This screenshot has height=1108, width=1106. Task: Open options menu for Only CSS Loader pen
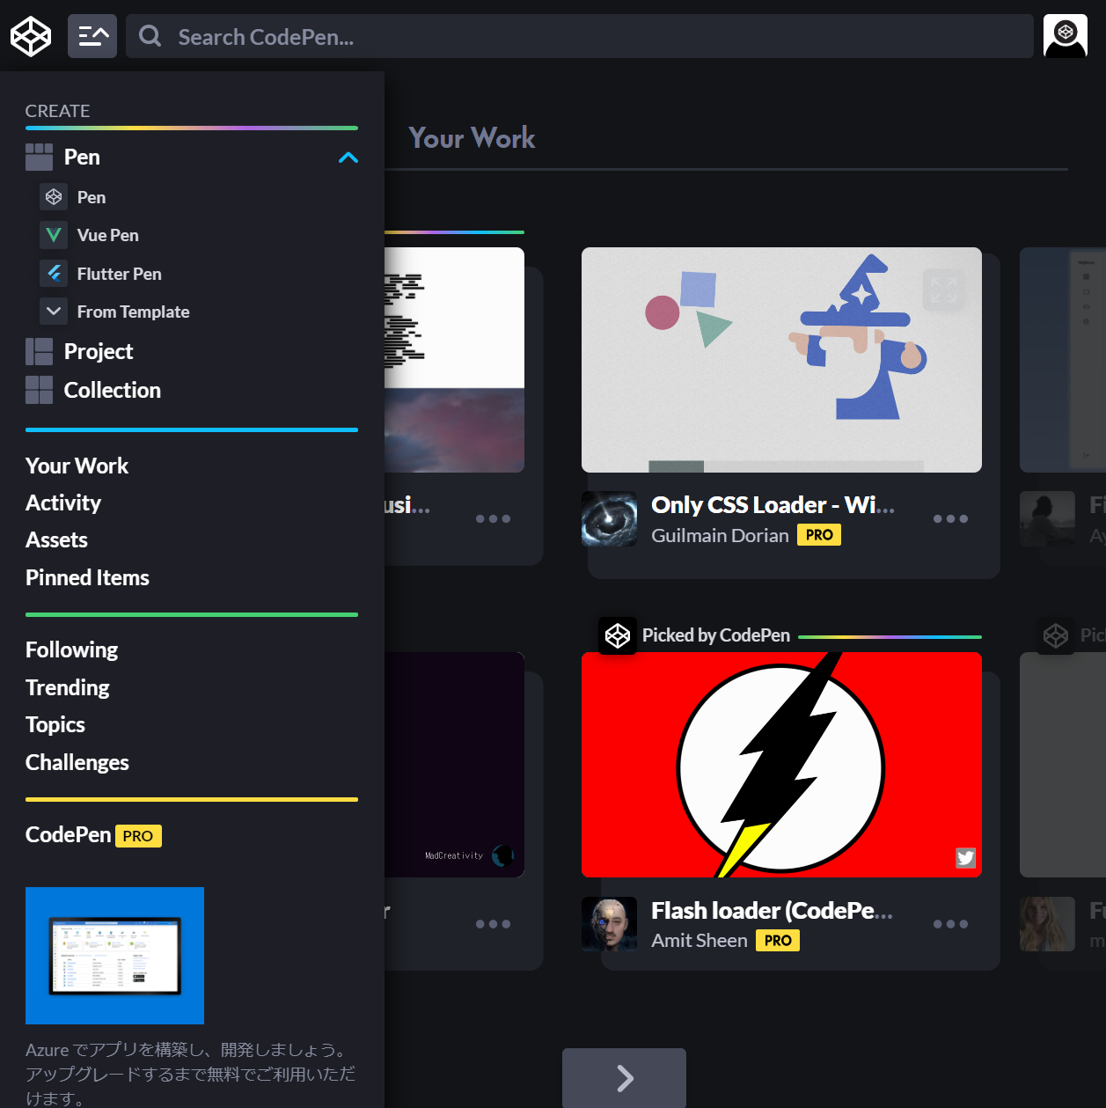(x=950, y=519)
